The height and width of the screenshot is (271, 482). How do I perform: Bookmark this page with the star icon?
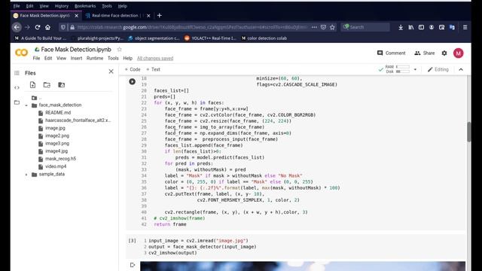(332, 27)
